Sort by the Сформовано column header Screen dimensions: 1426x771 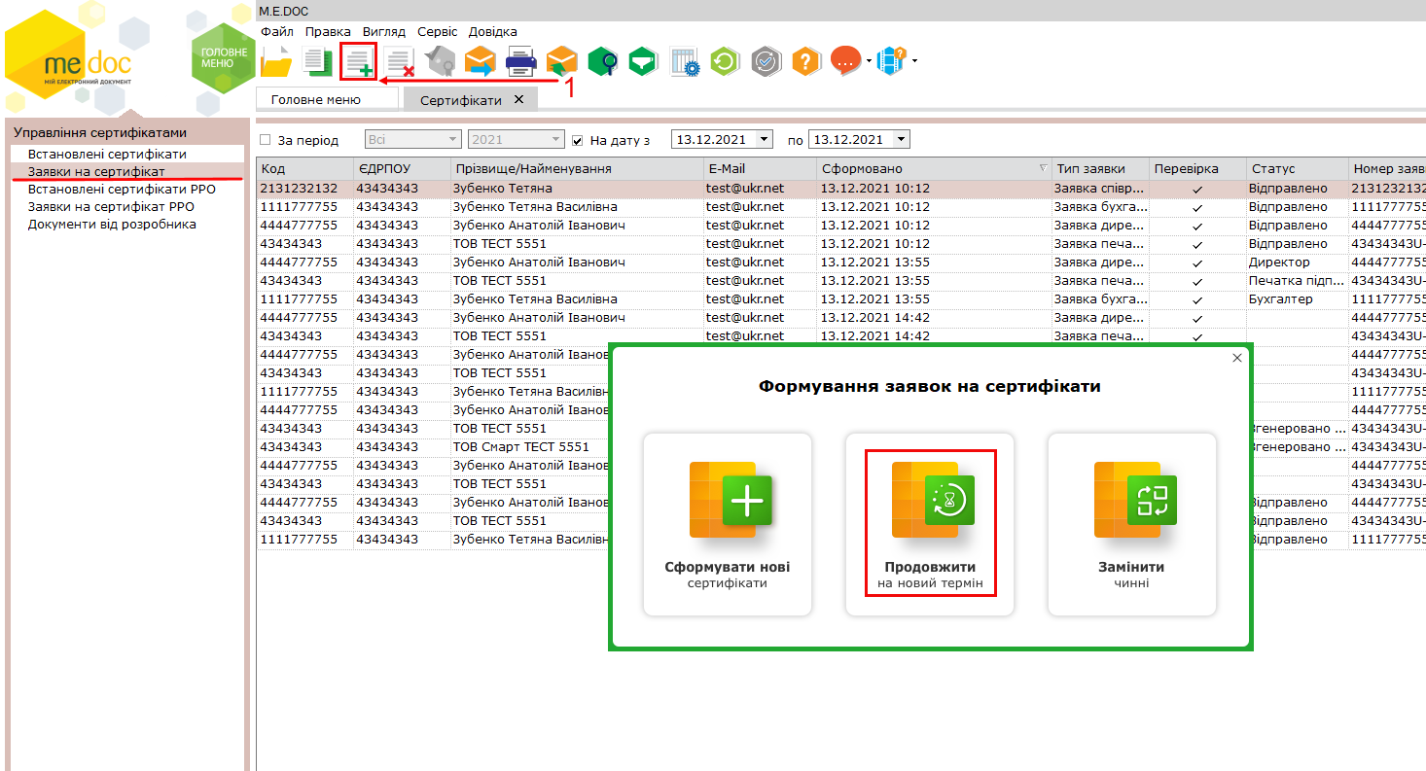tap(934, 168)
